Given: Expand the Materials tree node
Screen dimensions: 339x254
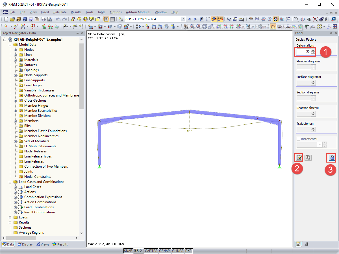Looking at the screenshot, I should coord(16,60).
